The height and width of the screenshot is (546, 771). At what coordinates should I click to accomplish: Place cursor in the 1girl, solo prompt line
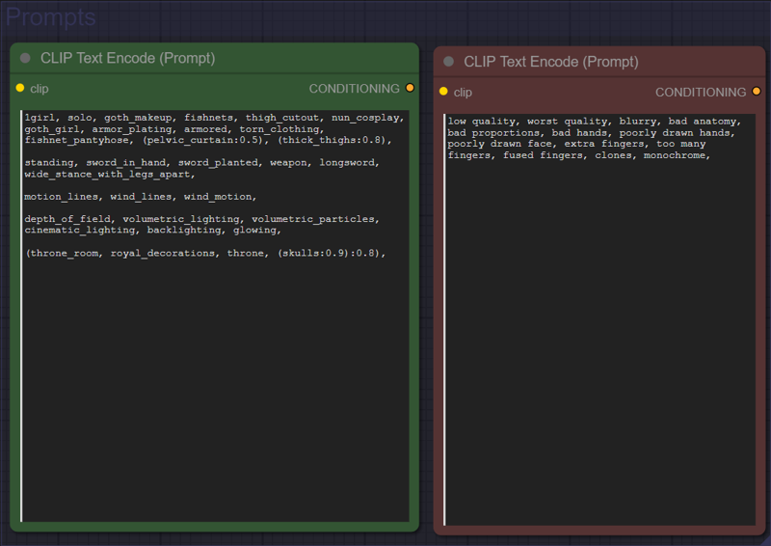[x=193, y=118]
